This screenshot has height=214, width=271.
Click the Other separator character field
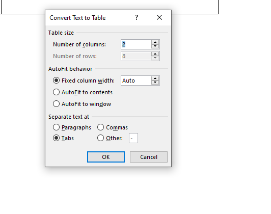pyautogui.click(x=133, y=138)
